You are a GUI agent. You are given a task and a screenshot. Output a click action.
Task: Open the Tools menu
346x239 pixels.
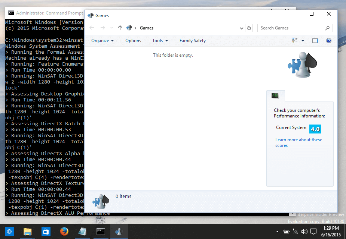tap(160, 41)
